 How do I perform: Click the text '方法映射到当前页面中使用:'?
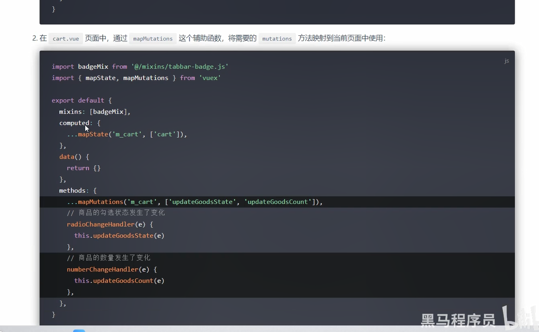tap(342, 38)
